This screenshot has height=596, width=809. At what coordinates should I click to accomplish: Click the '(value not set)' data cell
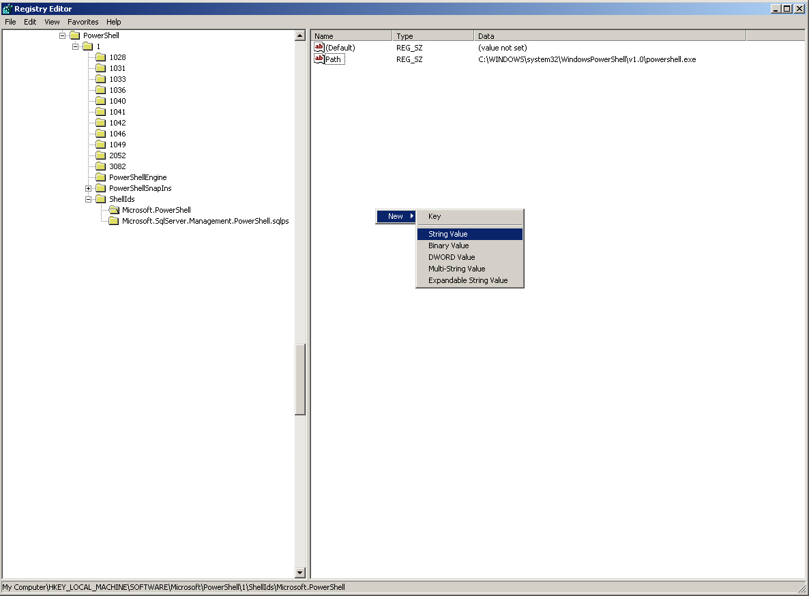point(503,48)
